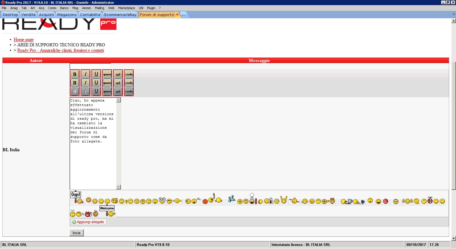Click the Aggiungi allegato button
Viewport: 456px width, 249px height.
point(89,222)
